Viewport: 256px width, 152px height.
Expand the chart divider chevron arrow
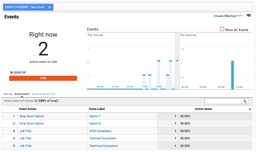(x=177, y=61)
